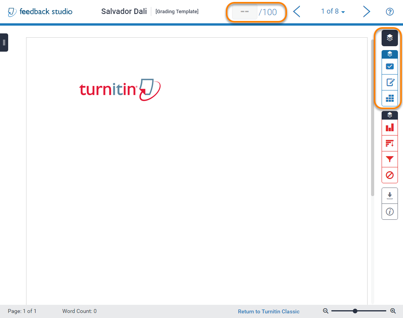This screenshot has height=318, width=403.
Task: Open the help question mark icon
Action: click(x=390, y=12)
